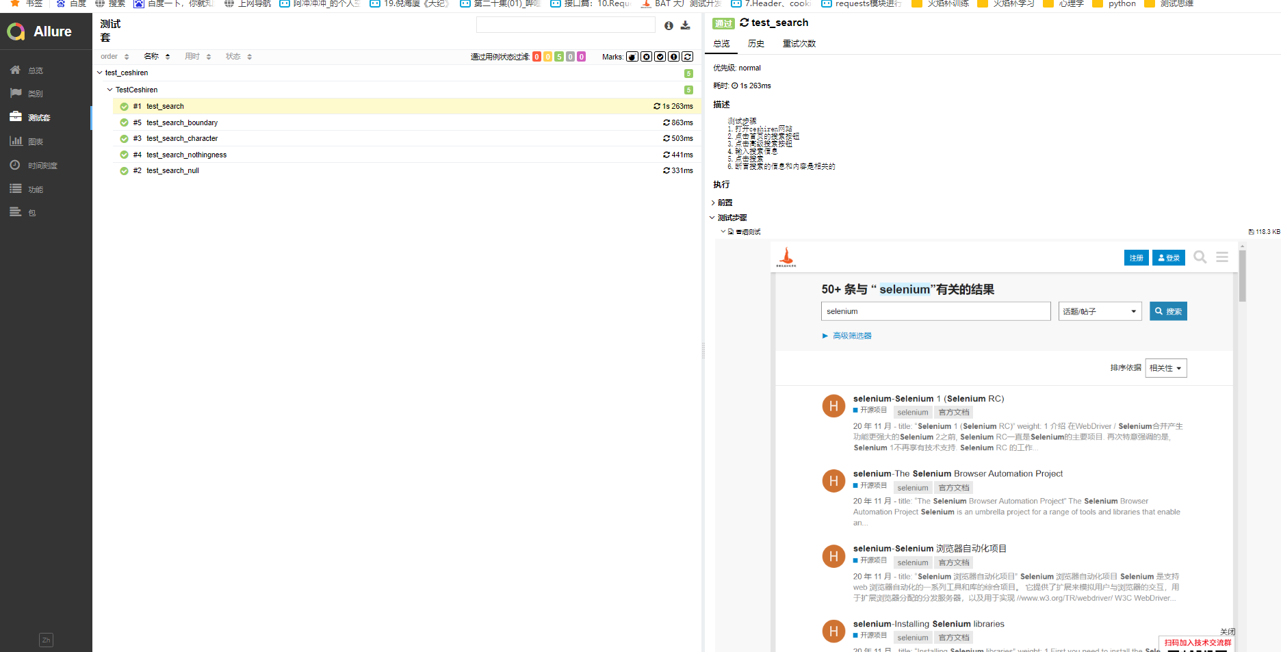This screenshot has width=1281, height=652.
Task: Toggle the new-failed cross mark filter
Action: tap(646, 57)
